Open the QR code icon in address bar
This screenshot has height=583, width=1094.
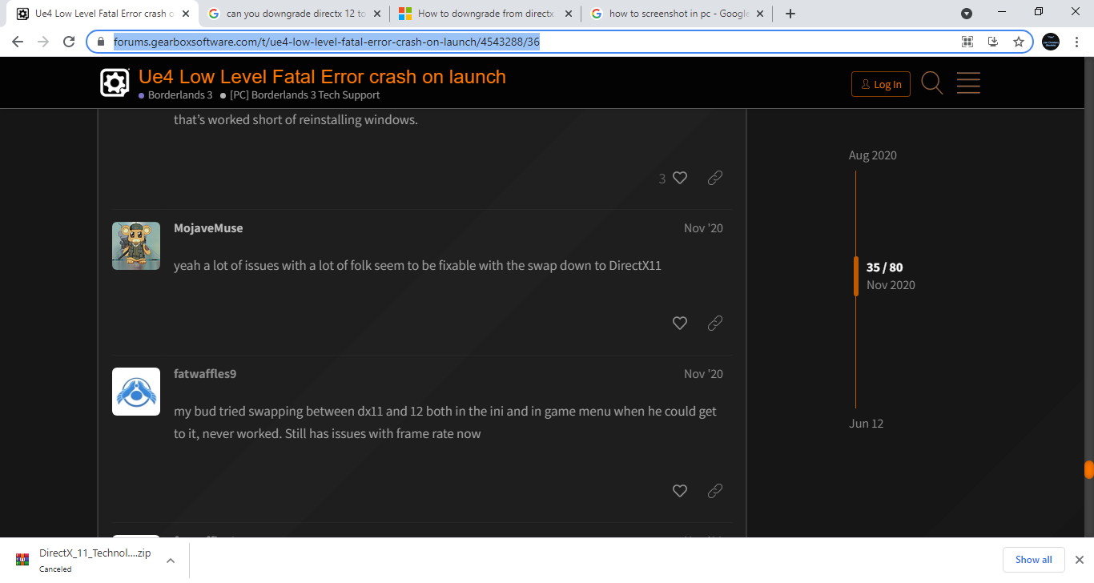967,42
